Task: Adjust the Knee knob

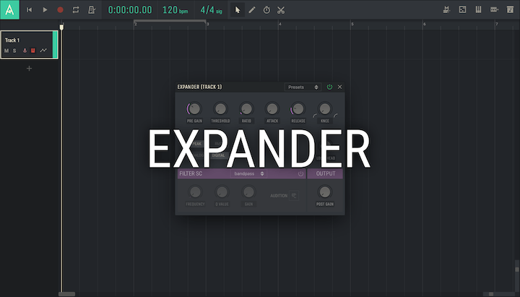Action: 325,109
